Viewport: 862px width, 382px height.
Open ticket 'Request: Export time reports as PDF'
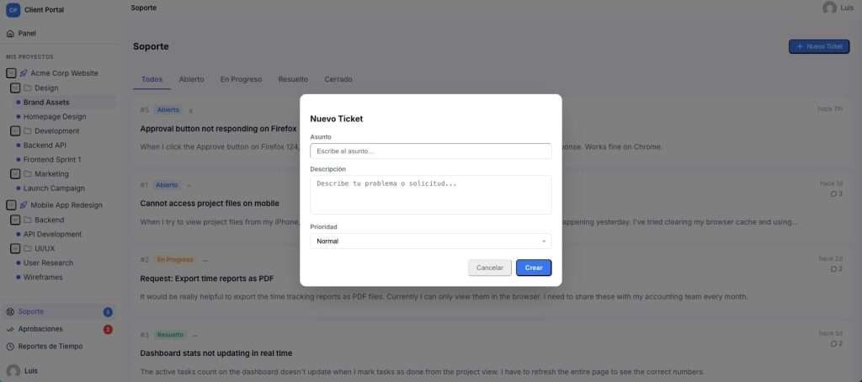[207, 279]
